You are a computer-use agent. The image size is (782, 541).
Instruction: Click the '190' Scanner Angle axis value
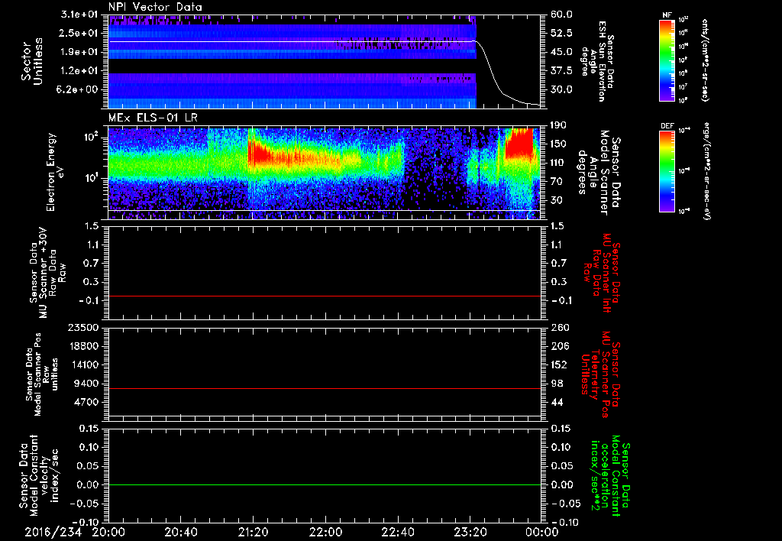tap(558, 125)
